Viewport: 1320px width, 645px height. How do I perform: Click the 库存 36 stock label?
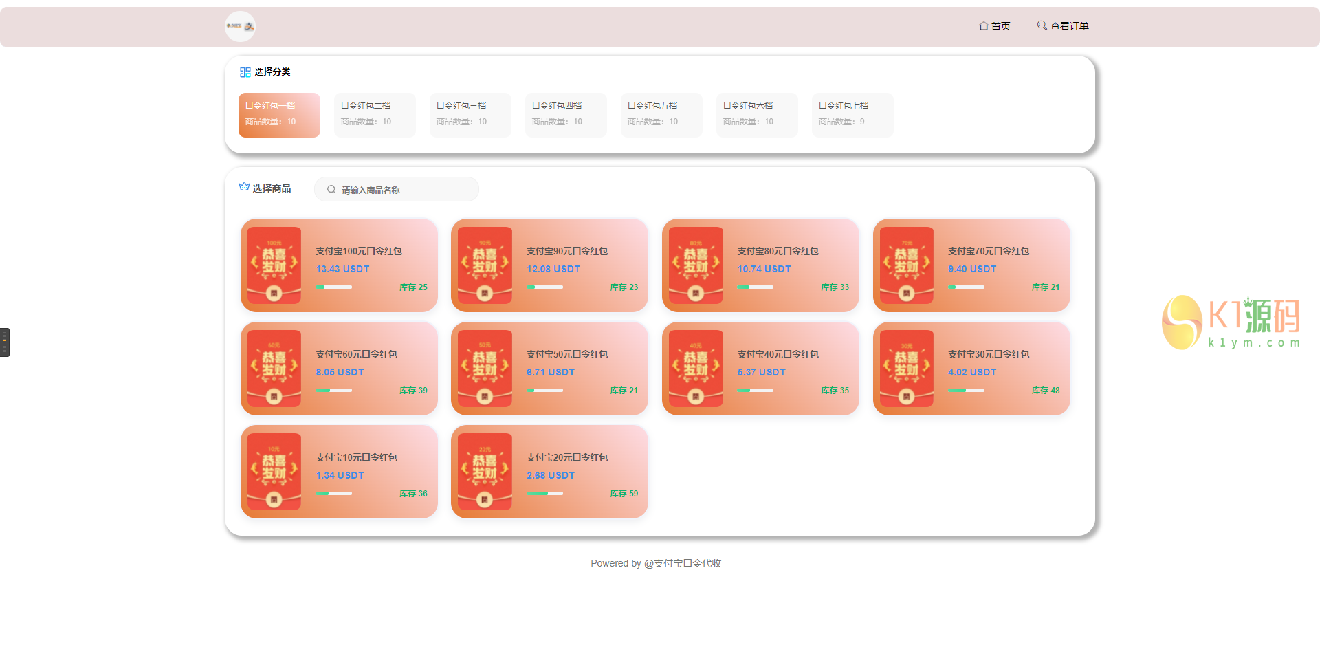(x=413, y=494)
